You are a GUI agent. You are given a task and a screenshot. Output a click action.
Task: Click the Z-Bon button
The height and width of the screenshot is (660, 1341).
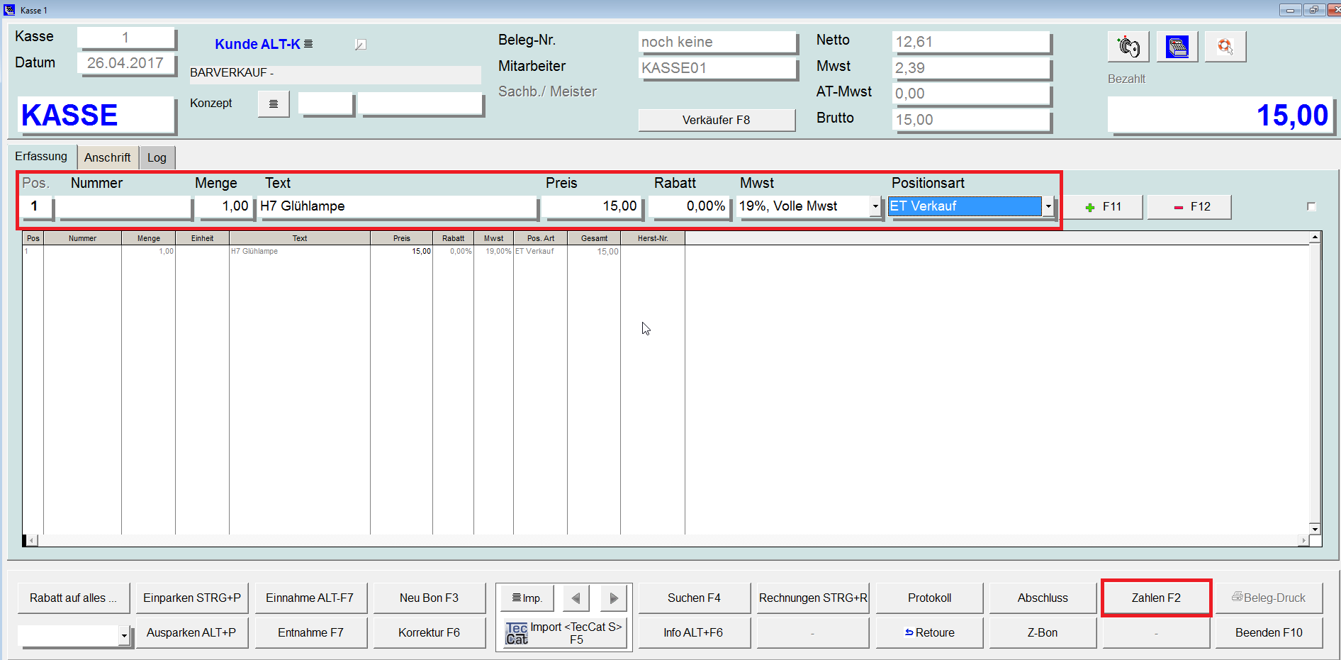(x=1043, y=632)
